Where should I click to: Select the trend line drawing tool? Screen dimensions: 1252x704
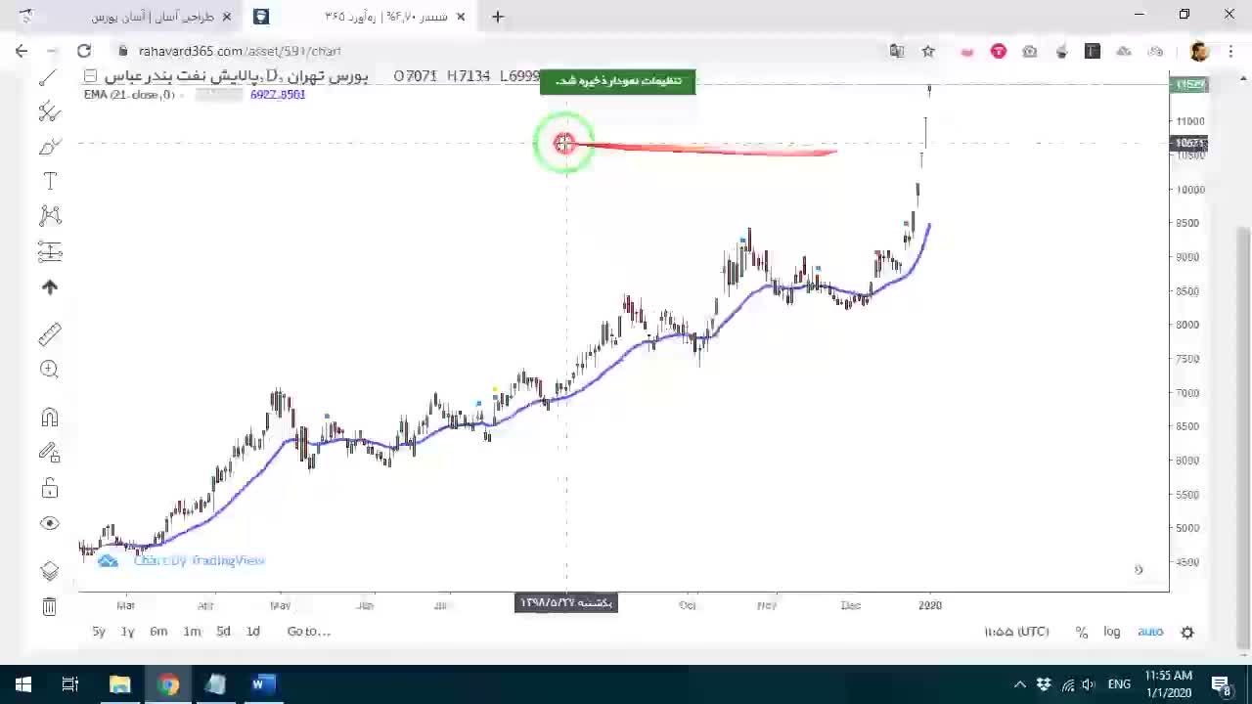tap(49, 78)
